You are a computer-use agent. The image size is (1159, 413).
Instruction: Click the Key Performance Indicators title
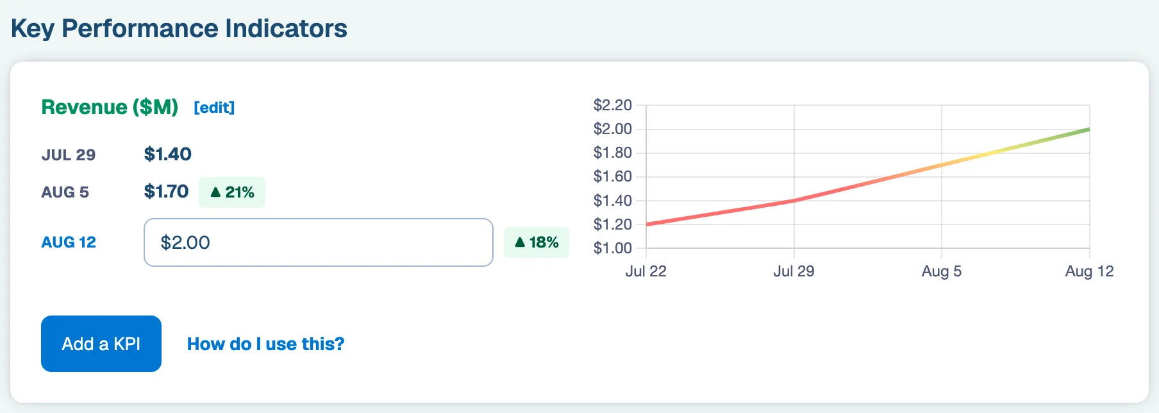pyautogui.click(x=179, y=29)
